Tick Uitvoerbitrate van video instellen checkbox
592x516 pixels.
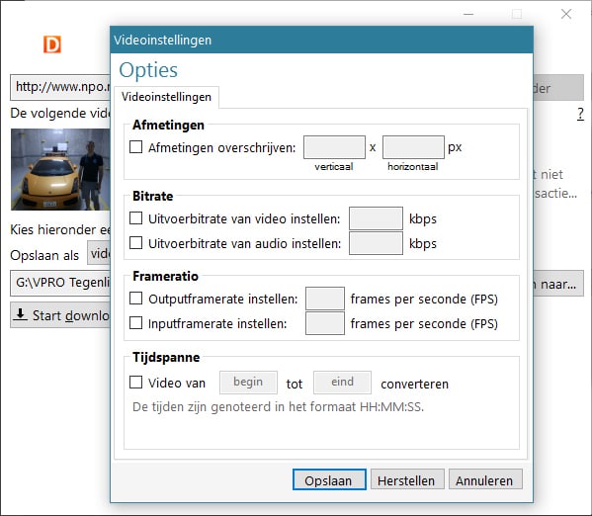coord(136,217)
